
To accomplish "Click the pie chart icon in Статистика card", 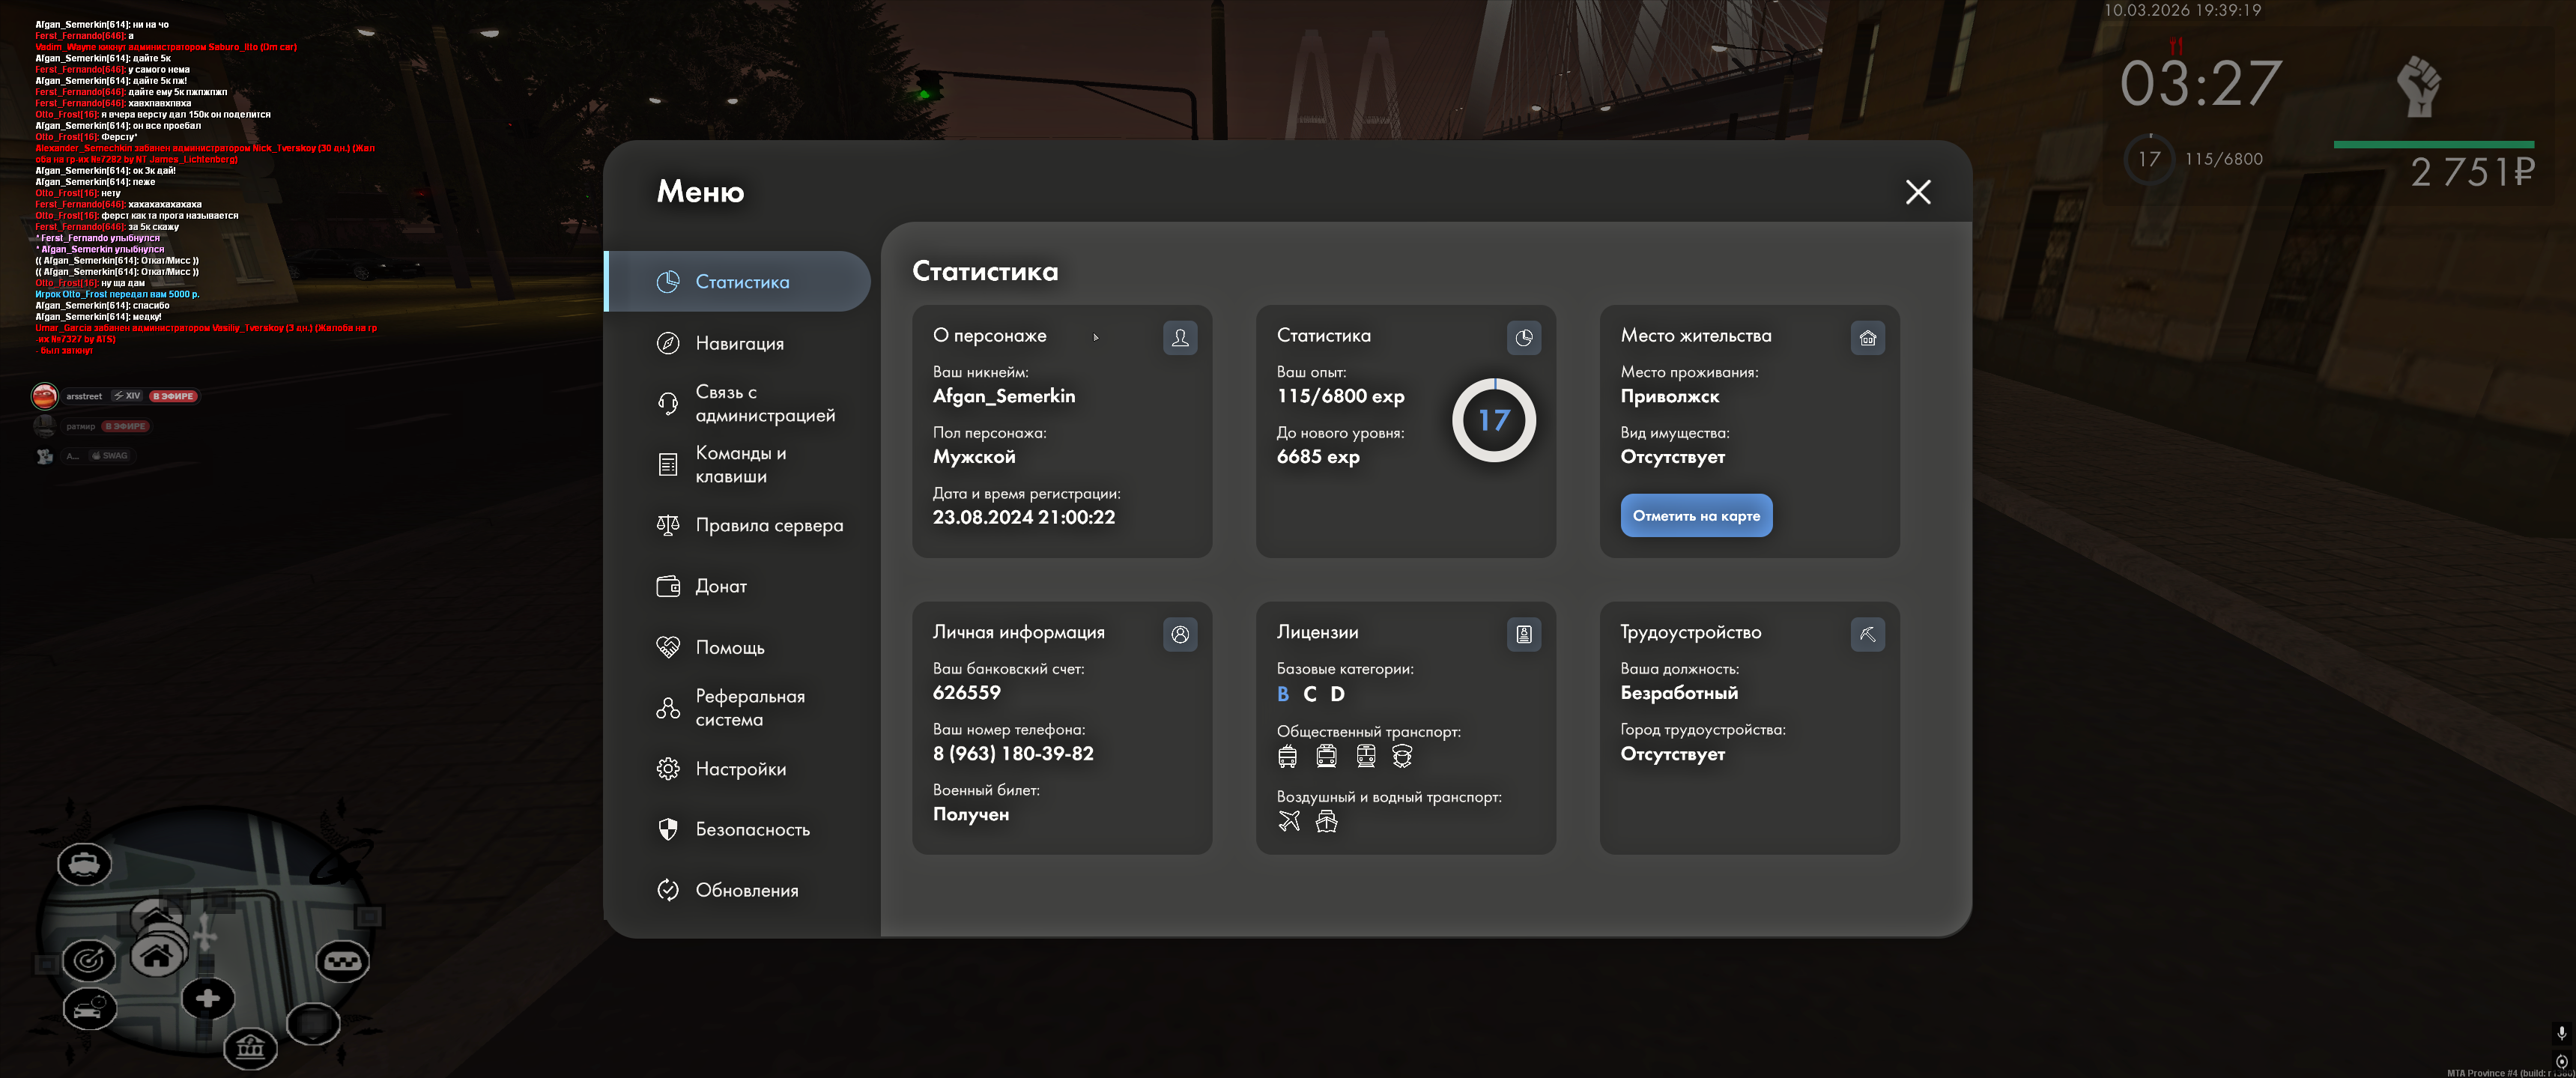I will pyautogui.click(x=1523, y=338).
